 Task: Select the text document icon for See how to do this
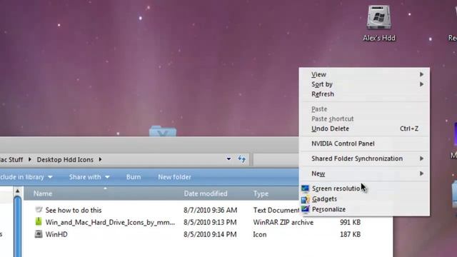39,210
